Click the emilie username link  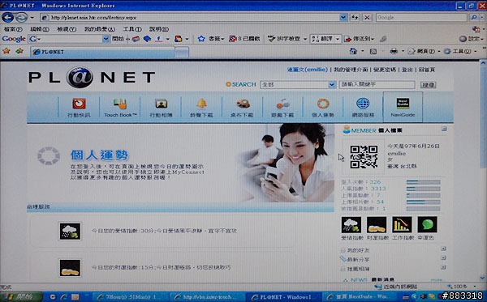[308, 70]
